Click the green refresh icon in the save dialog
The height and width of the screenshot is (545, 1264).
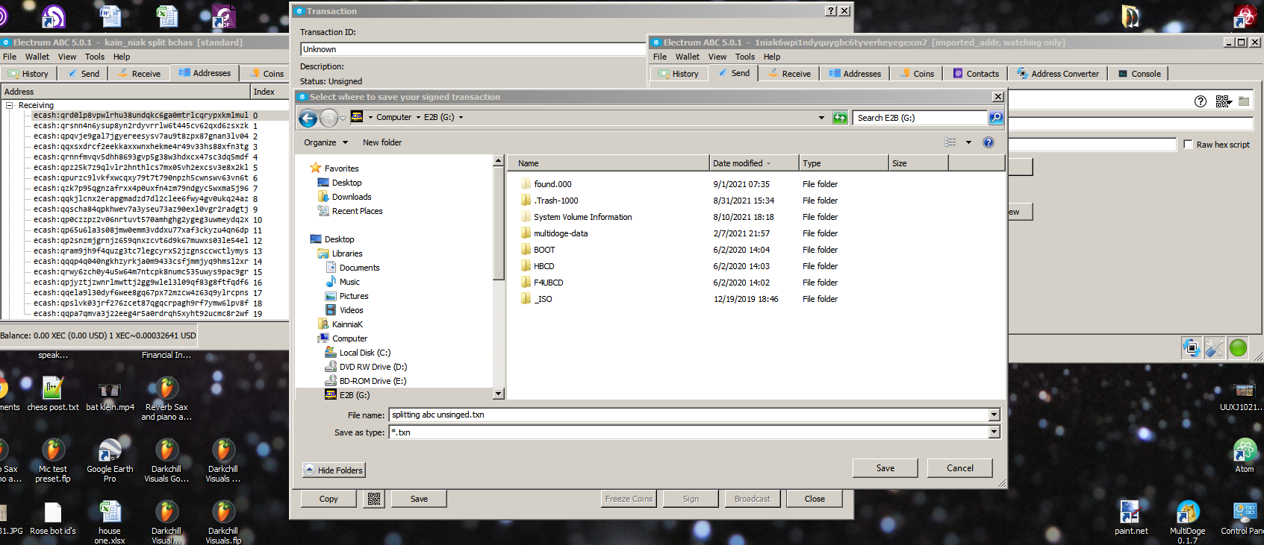click(840, 118)
